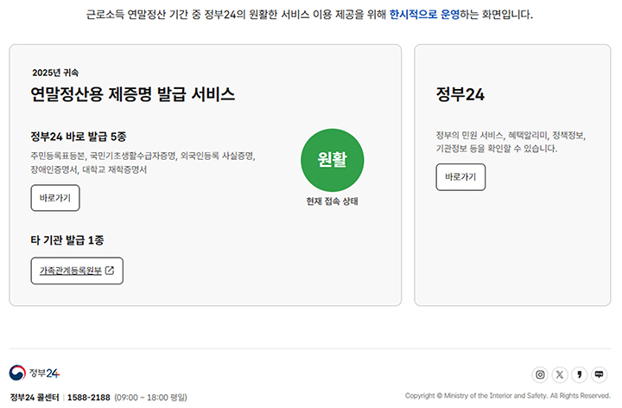Image resolution: width=622 pixels, height=408 pixels.
Task: Click the 정부24 바로 발급 5종 heading
Action: [79, 136]
